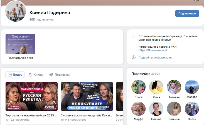
Task: Open the partially visible third video thumbnail
Action: pos(120,96)
